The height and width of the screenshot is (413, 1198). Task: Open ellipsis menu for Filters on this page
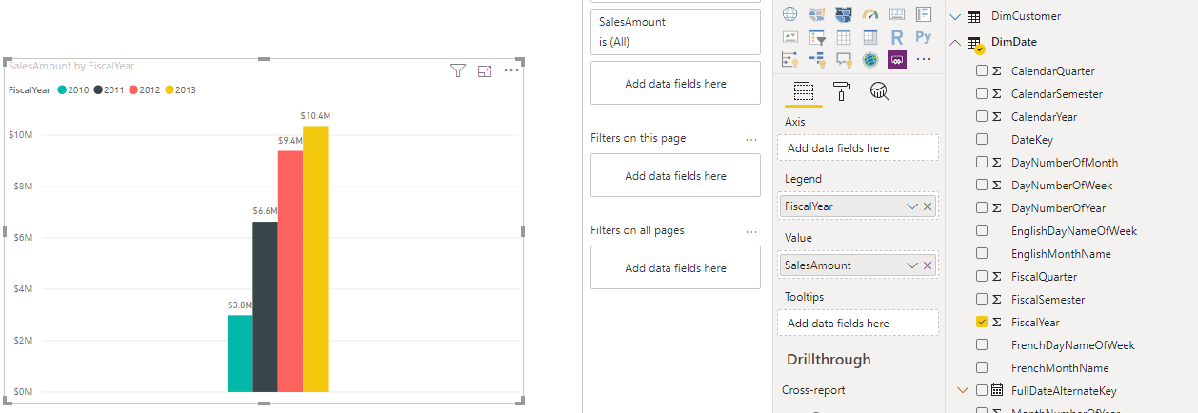751,139
